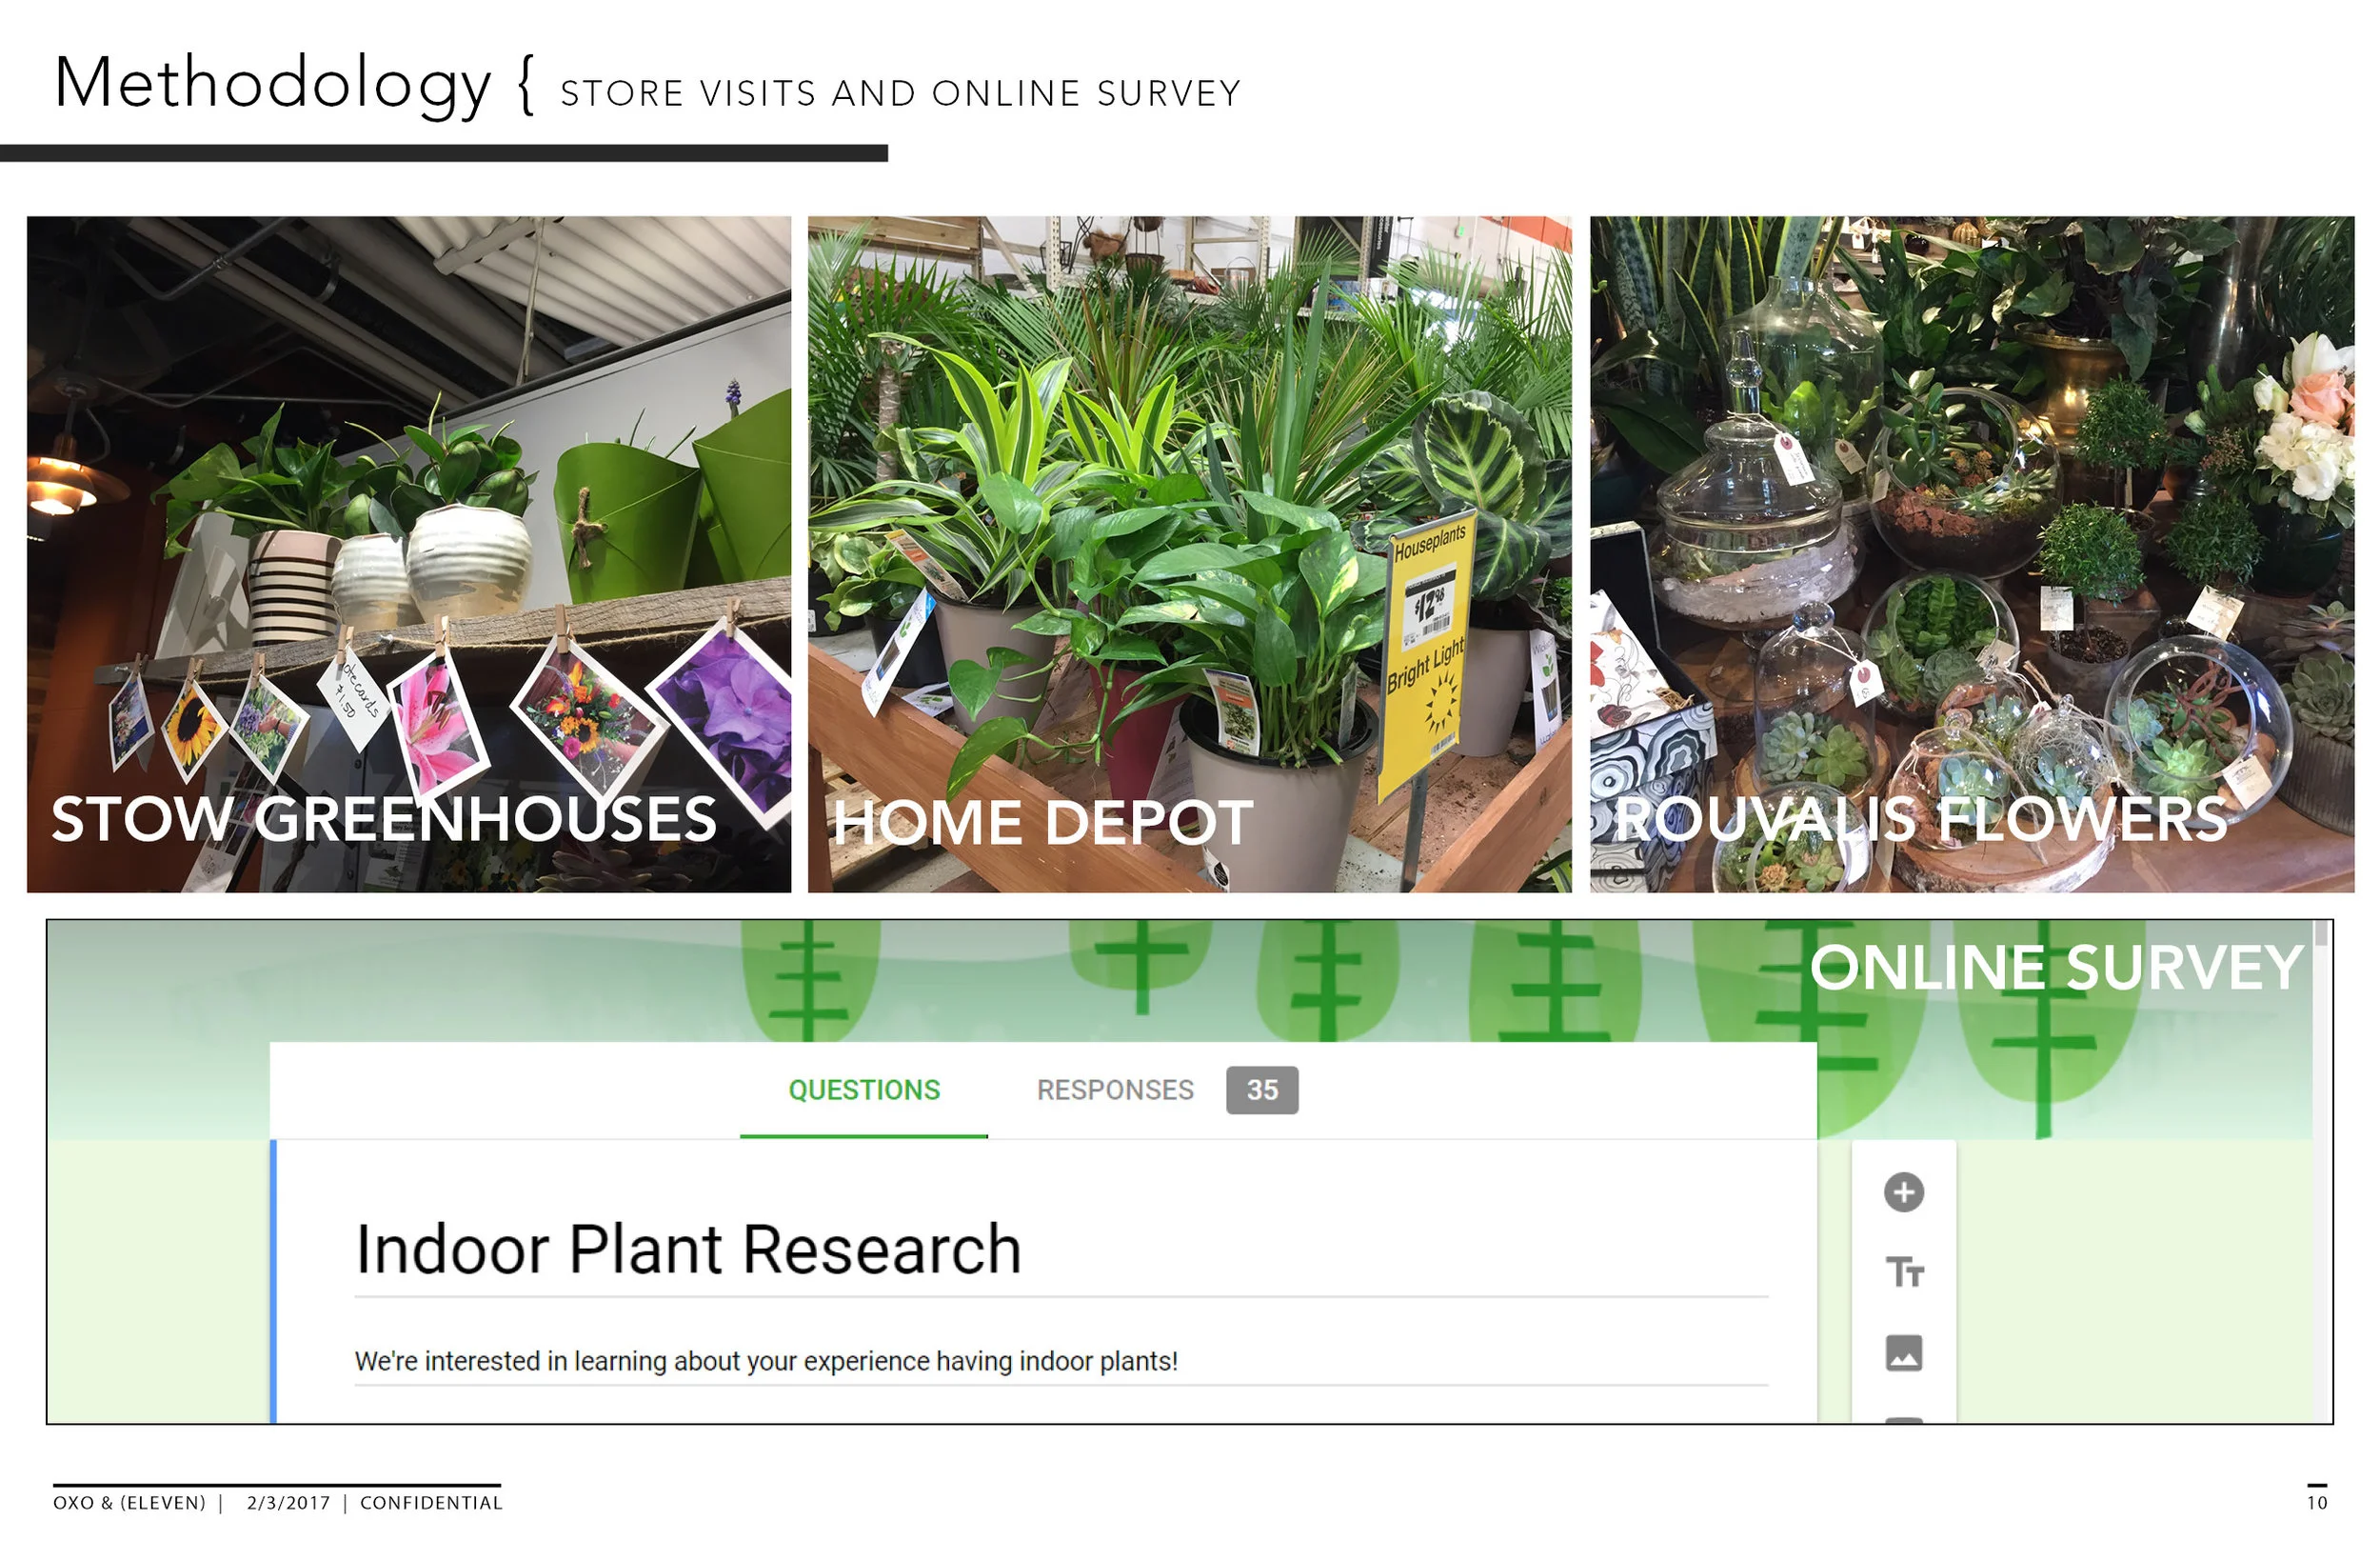Switch to the RESPONSES tab
The width and height of the screenshot is (2380, 1541).
1115,1090
